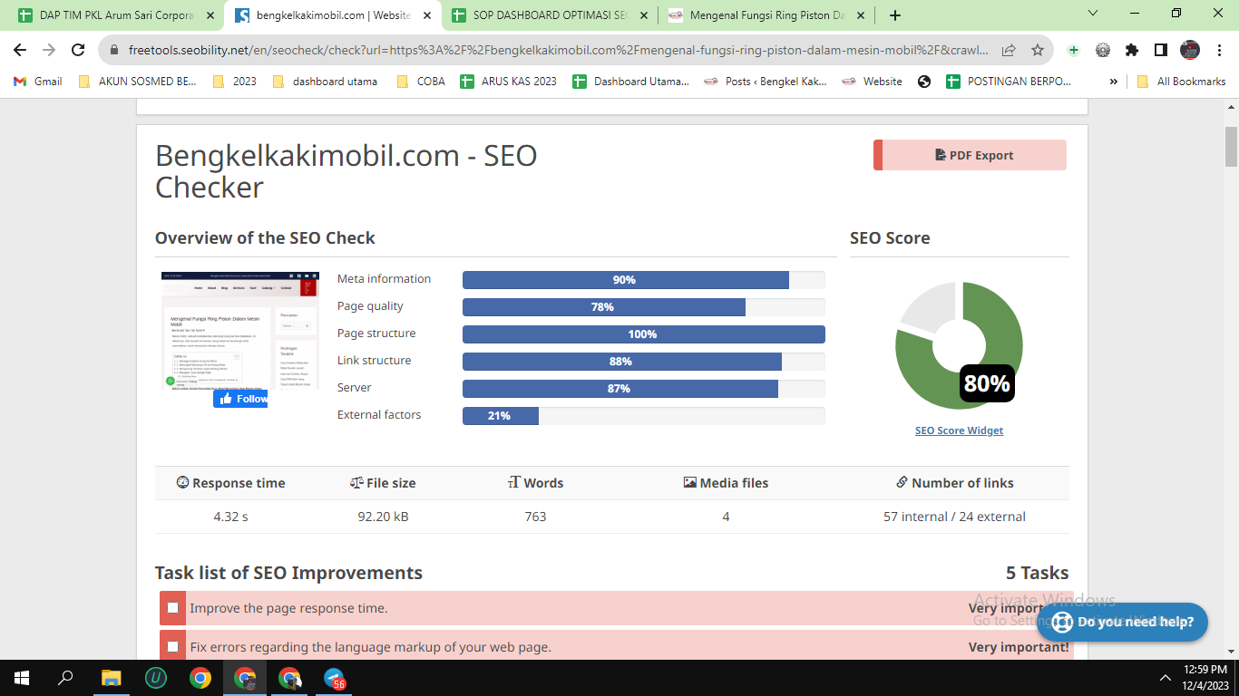Click the address bar URL field
Viewport: 1239px width, 696px height.
click(x=560, y=50)
